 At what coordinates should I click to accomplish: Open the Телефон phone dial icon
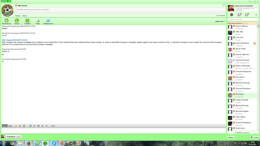pos(27,21)
